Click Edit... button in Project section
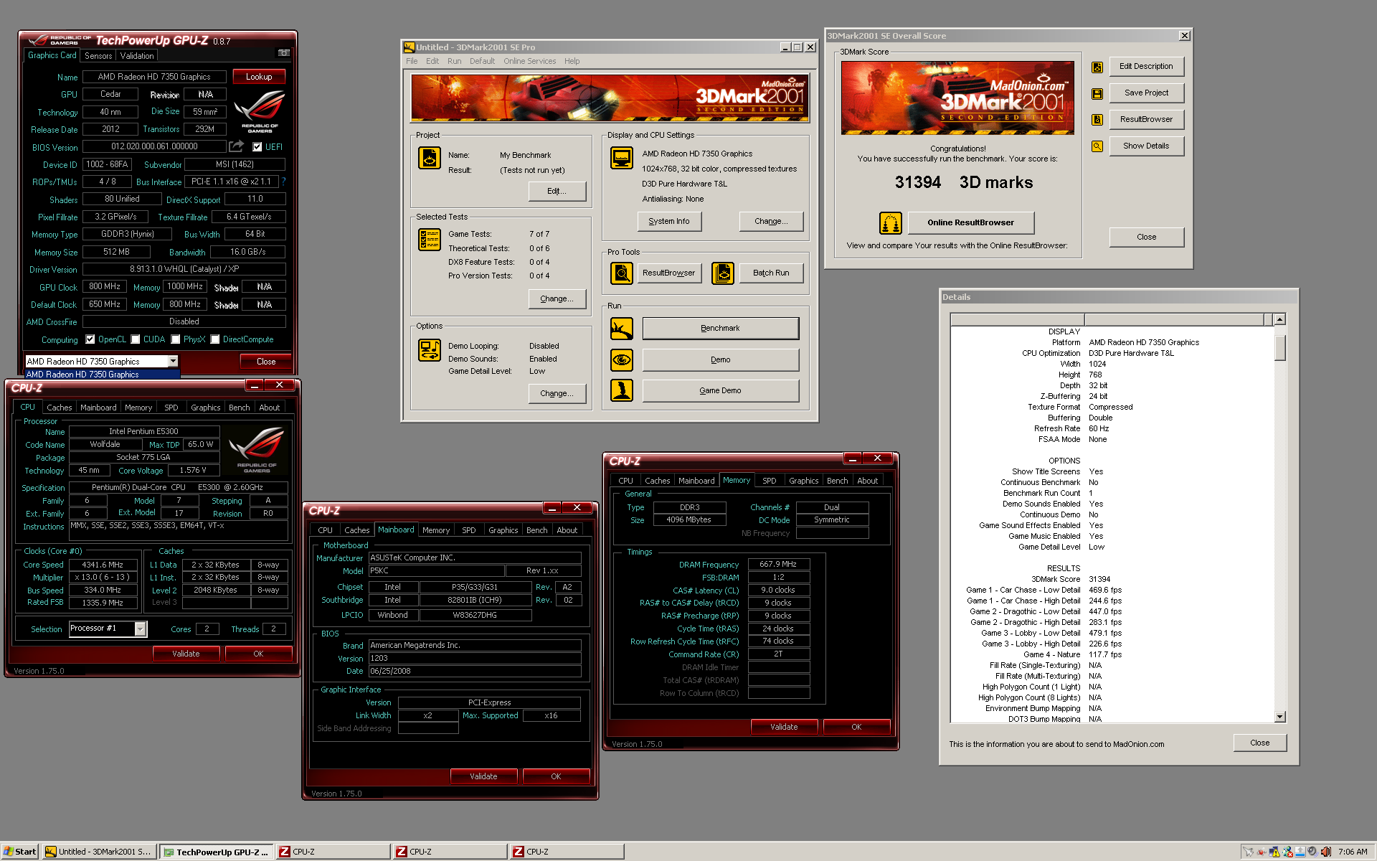The width and height of the screenshot is (1377, 861). click(x=557, y=191)
